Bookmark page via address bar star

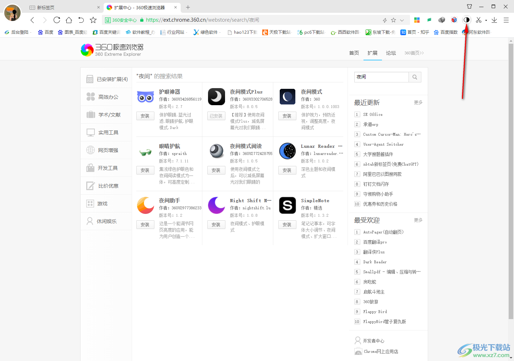(x=393, y=20)
